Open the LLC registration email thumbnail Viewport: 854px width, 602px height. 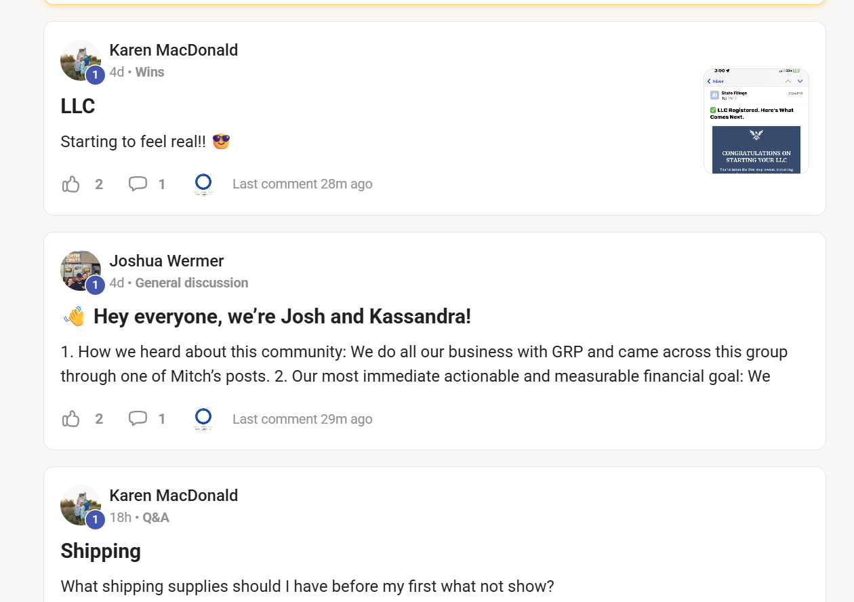(x=756, y=121)
